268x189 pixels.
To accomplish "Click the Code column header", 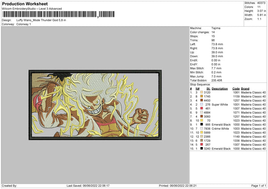I will coord(236,89).
